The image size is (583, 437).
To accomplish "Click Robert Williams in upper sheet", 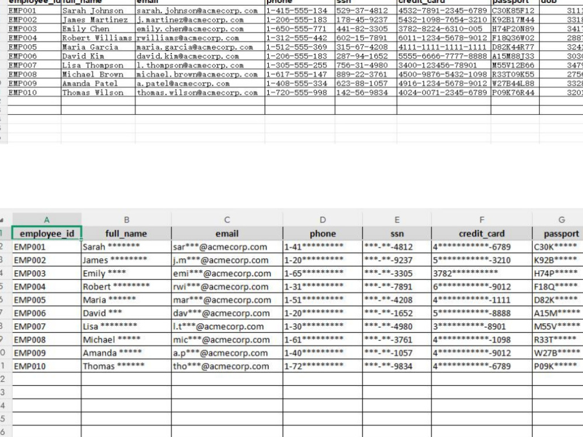I will click(98, 38).
